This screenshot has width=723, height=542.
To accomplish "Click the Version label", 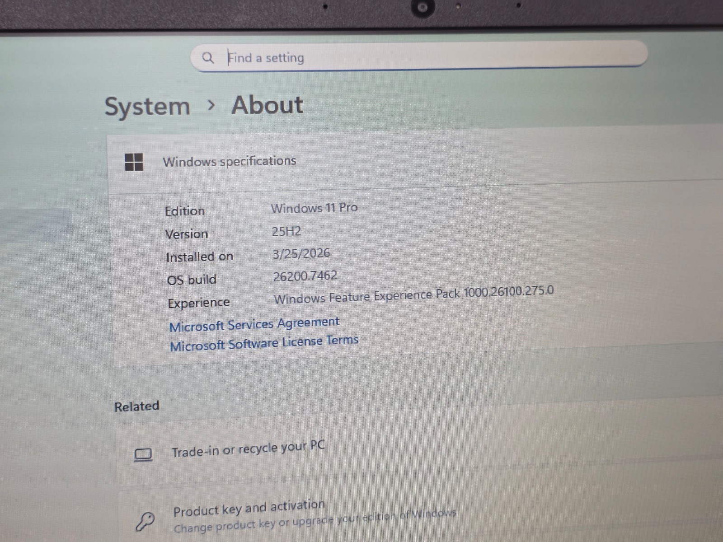I will (x=187, y=234).
